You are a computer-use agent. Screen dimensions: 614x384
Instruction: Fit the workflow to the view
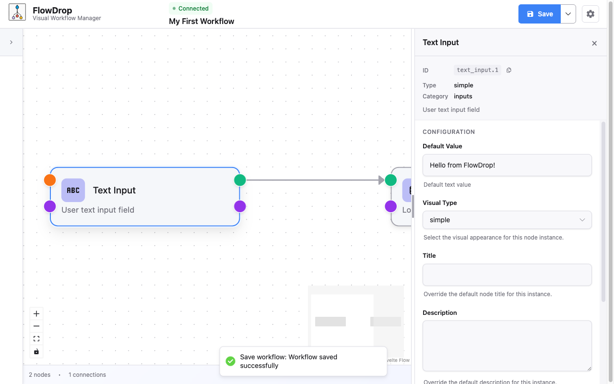point(36,338)
